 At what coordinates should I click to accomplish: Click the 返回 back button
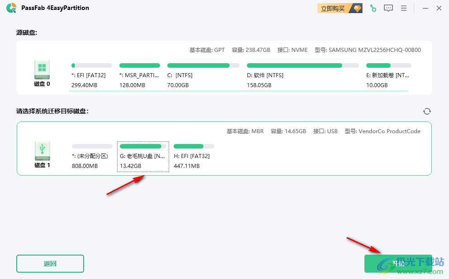click(x=50, y=264)
